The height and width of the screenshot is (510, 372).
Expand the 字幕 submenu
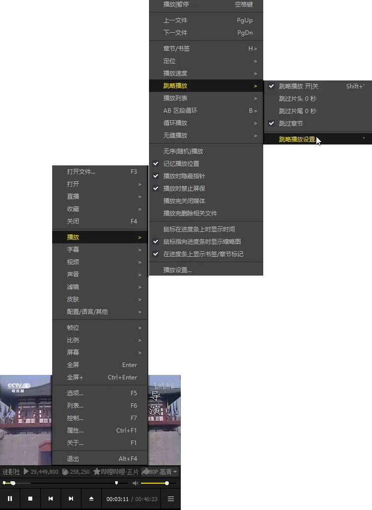(x=73, y=250)
